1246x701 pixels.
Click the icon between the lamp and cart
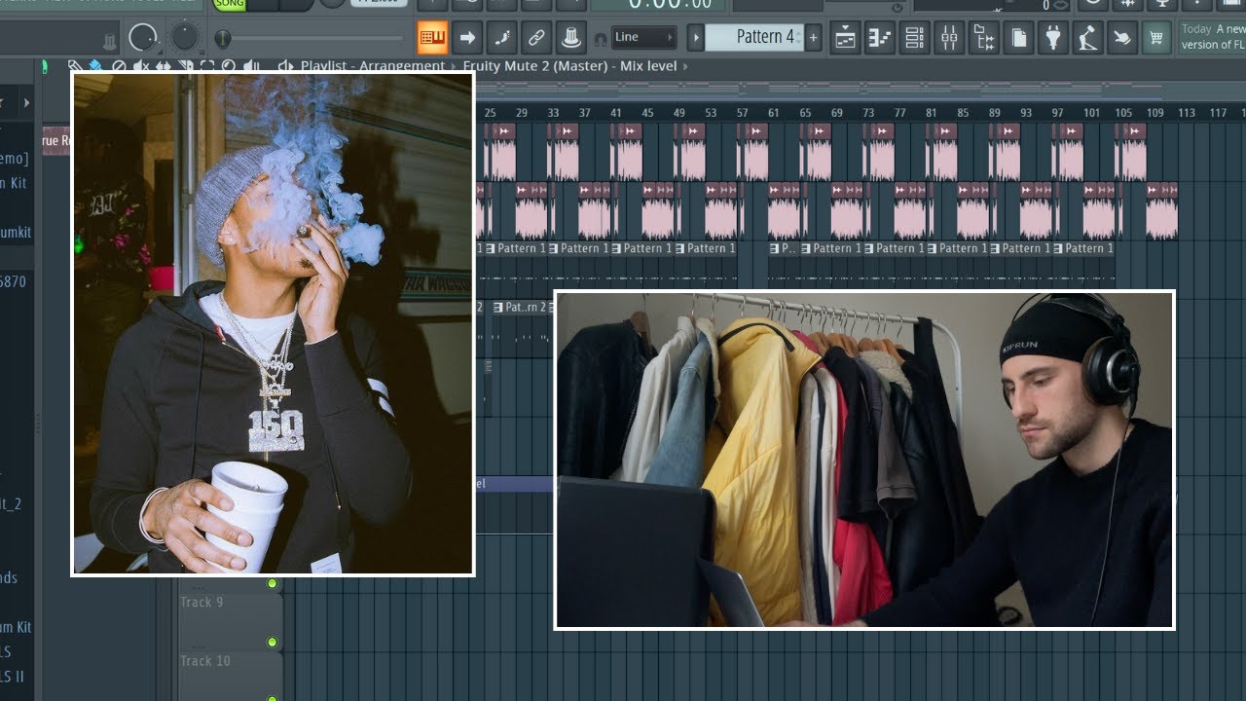click(x=1122, y=38)
